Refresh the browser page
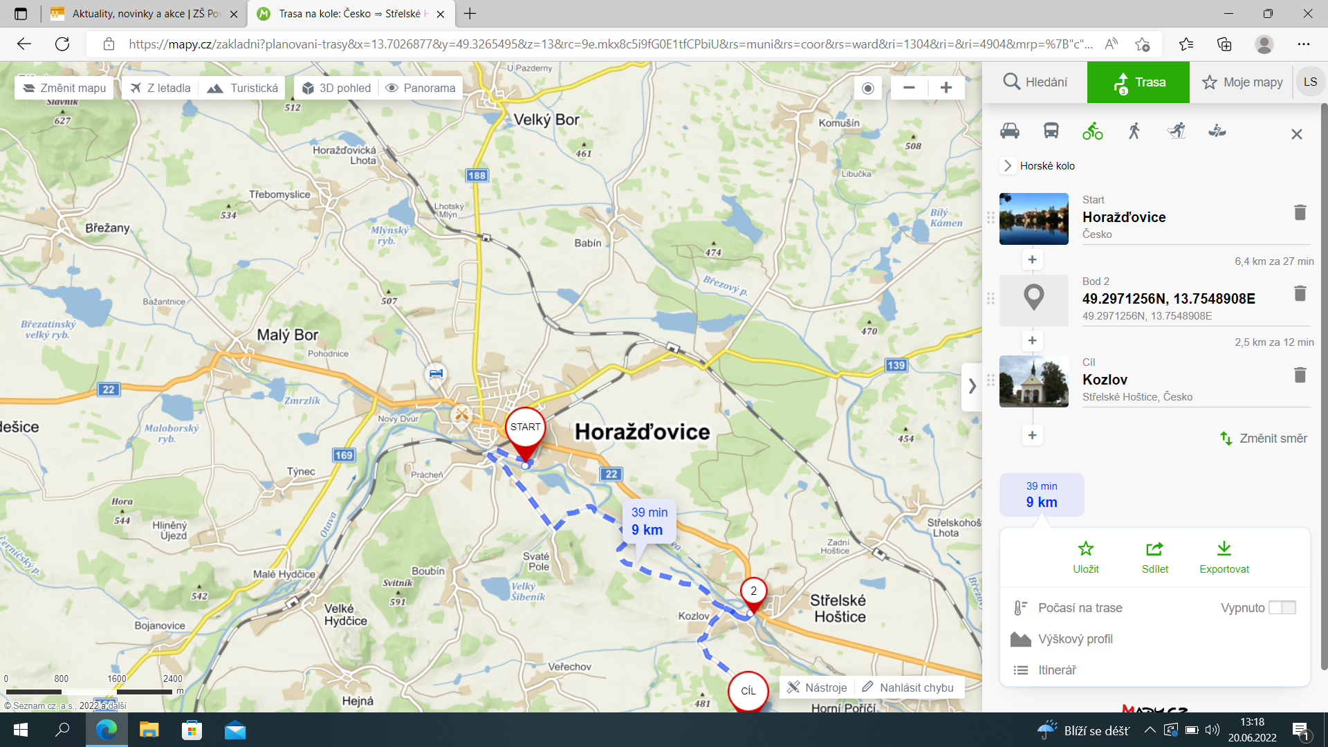 (62, 44)
